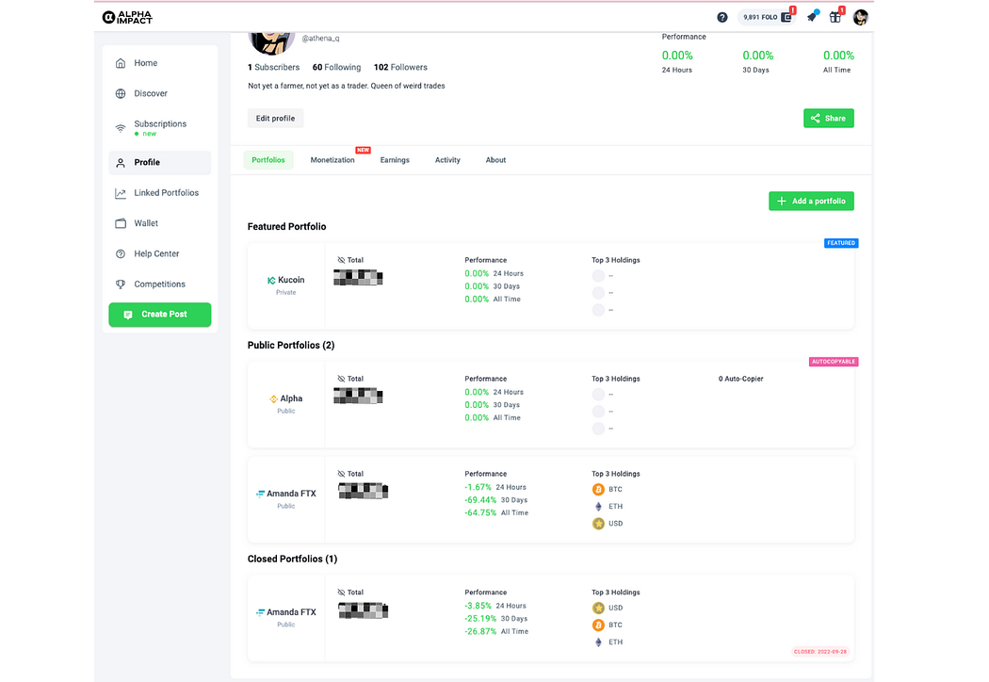Click the Featured Portfolio heading

click(286, 226)
